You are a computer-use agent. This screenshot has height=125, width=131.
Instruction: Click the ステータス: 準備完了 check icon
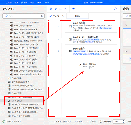4,122
